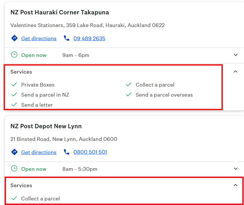Collapse the Services section for Depot New Lynn
This screenshot has width=244, height=205.
pos(236,185)
